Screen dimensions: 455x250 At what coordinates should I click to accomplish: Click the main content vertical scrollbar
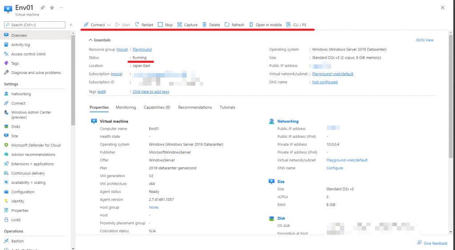pyautogui.click(x=451, y=95)
